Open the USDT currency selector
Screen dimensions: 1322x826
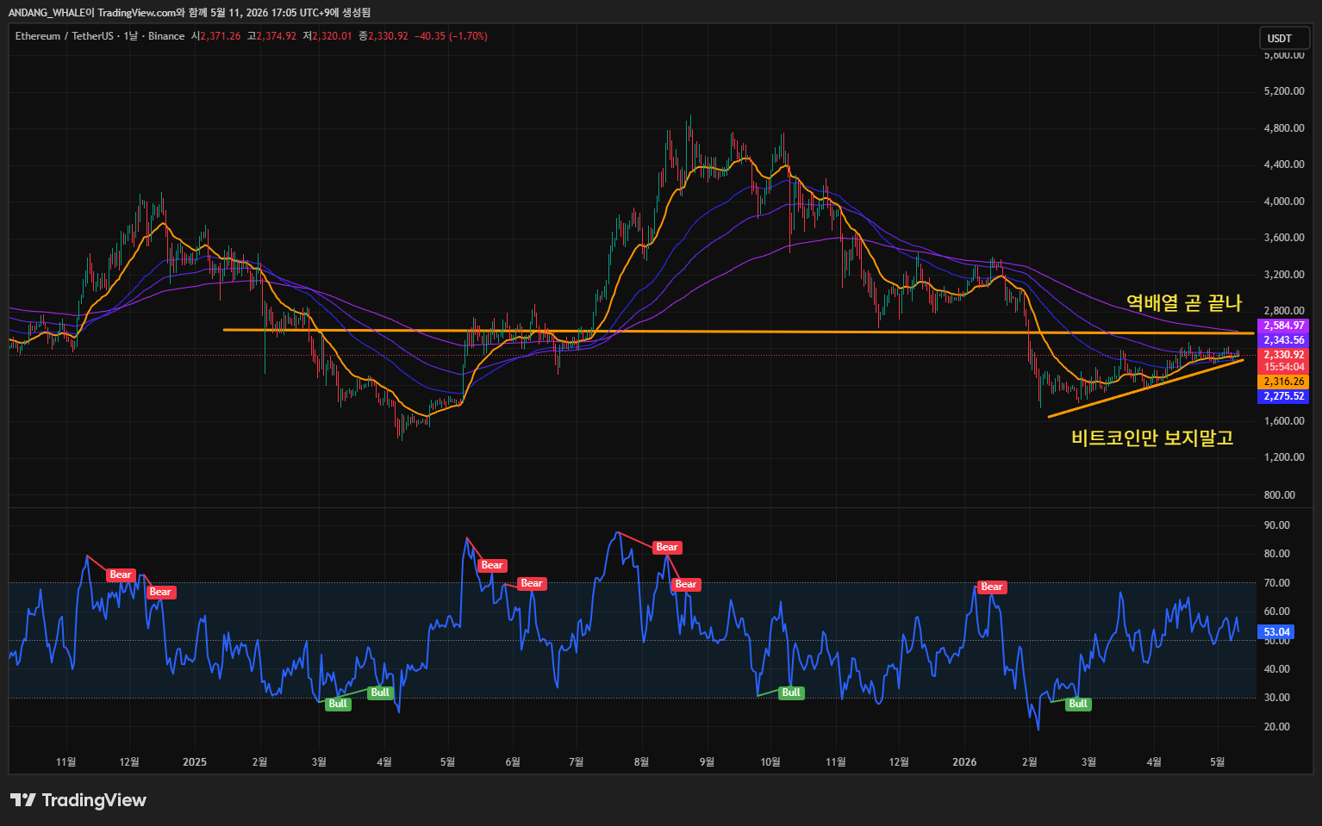click(1283, 38)
